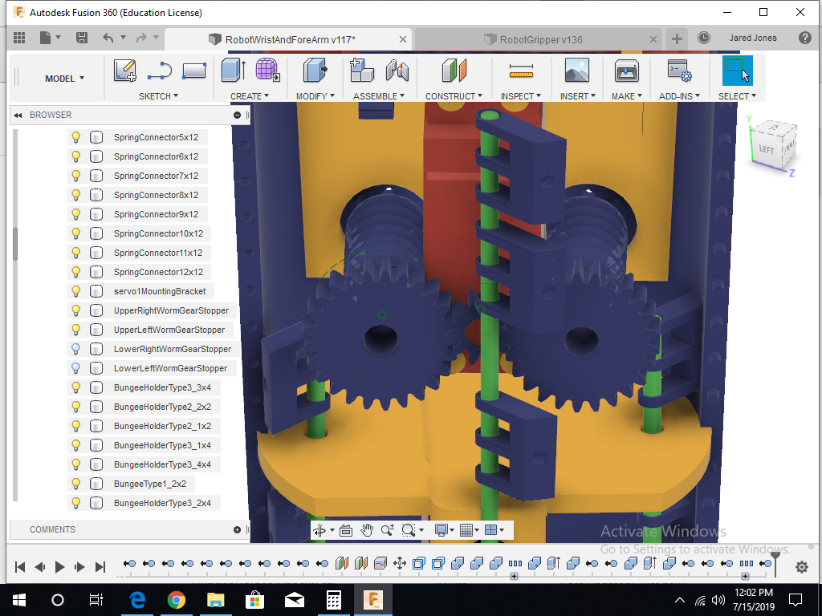The image size is (822, 616).
Task: Toggle visibility bulb of SpringConnector8x12
Action: [x=76, y=195]
